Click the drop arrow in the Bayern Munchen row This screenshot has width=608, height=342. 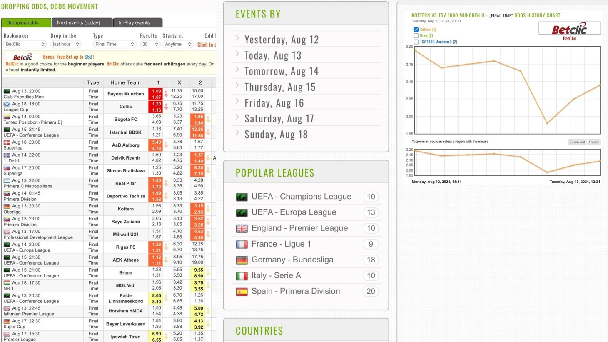[166, 94]
